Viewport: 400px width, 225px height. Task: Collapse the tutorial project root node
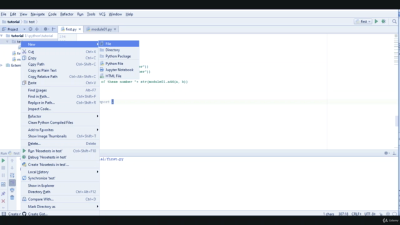point(2,36)
